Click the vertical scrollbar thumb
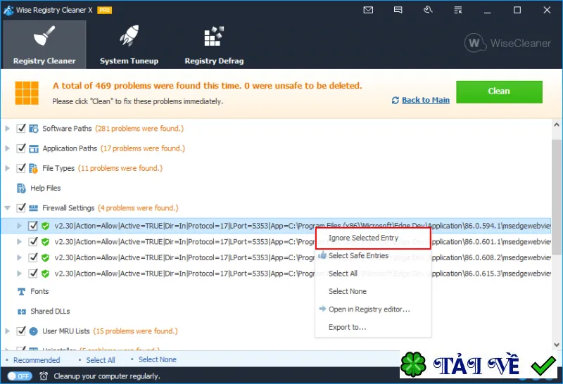Viewport: 563px width, 384px height. [557, 198]
